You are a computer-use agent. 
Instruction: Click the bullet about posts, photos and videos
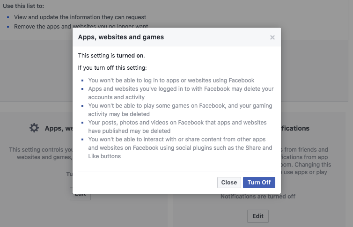(x=177, y=126)
